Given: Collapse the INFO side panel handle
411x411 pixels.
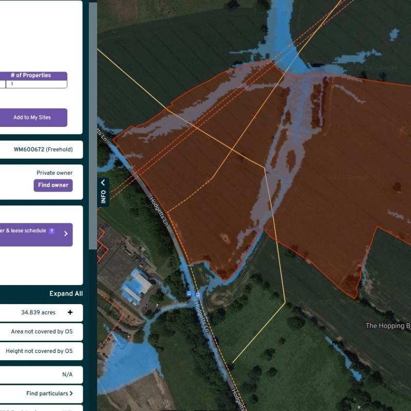Looking at the screenshot, I should point(103,192).
